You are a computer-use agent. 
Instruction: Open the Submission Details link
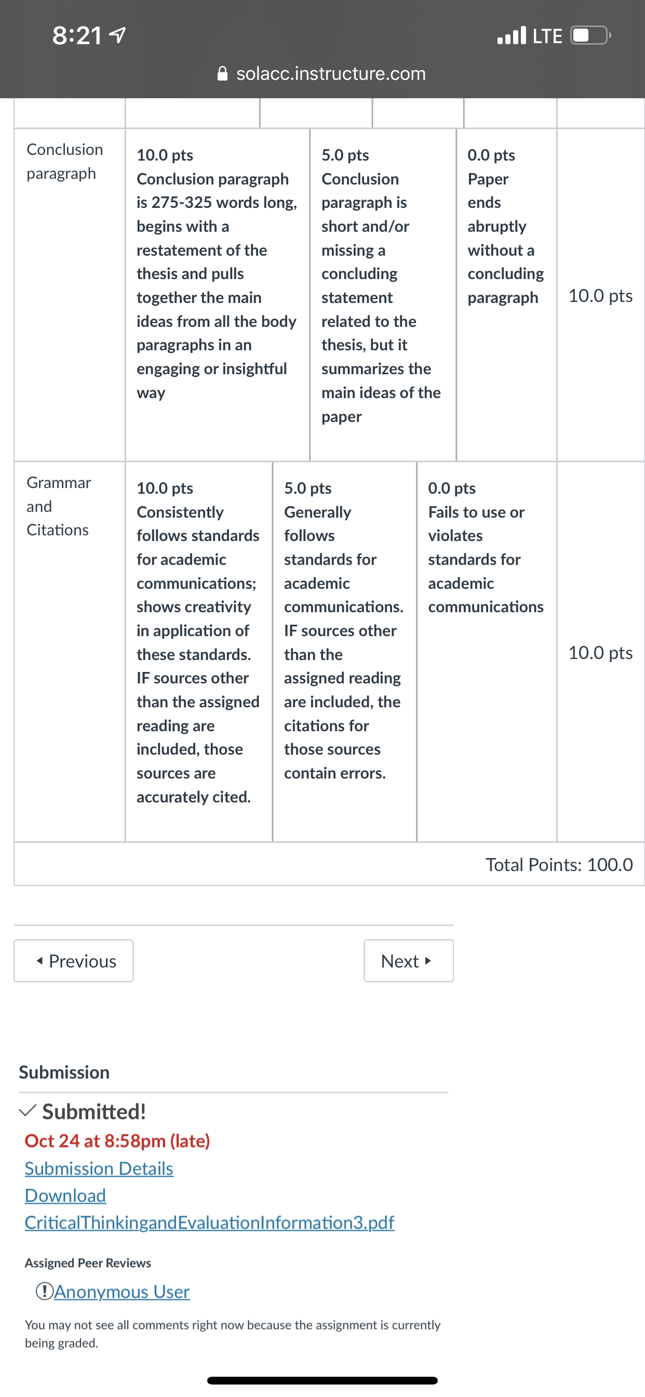(99, 1168)
